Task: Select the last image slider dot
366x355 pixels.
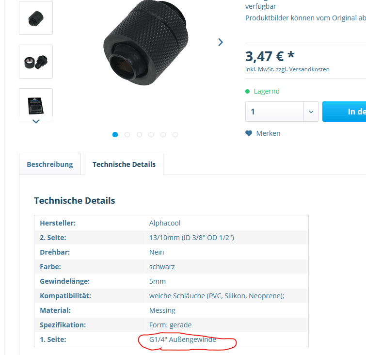Action: coord(175,134)
